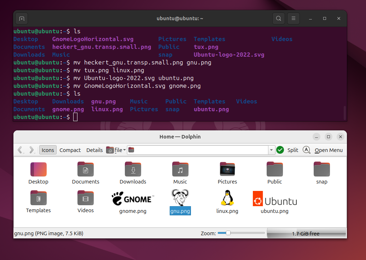Click the Home — Dolphin window title
Viewport: 366px width, 260px height.
pos(180,136)
